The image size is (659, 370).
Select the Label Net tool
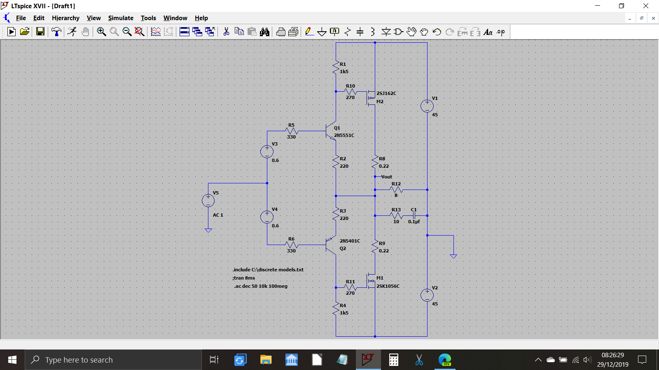[x=335, y=32]
